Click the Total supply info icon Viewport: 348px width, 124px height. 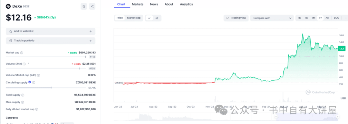point(23,95)
